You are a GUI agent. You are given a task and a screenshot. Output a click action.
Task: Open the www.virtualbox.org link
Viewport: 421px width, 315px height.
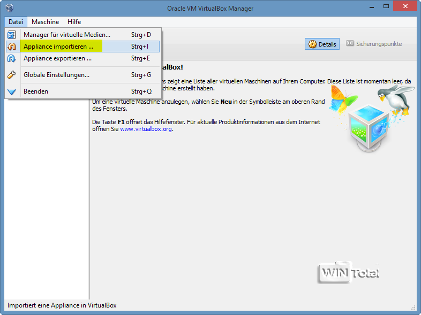146,129
